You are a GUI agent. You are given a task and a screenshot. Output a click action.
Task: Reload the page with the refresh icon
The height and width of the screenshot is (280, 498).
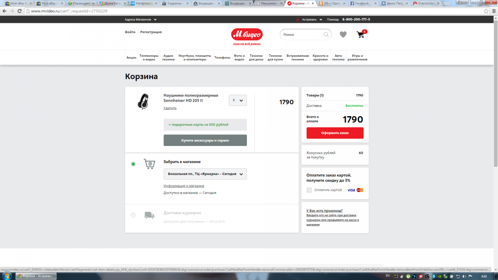pos(19,11)
